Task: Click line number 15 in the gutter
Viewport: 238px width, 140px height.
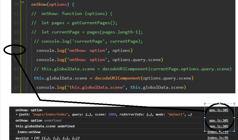Action: [x=16, y=50]
